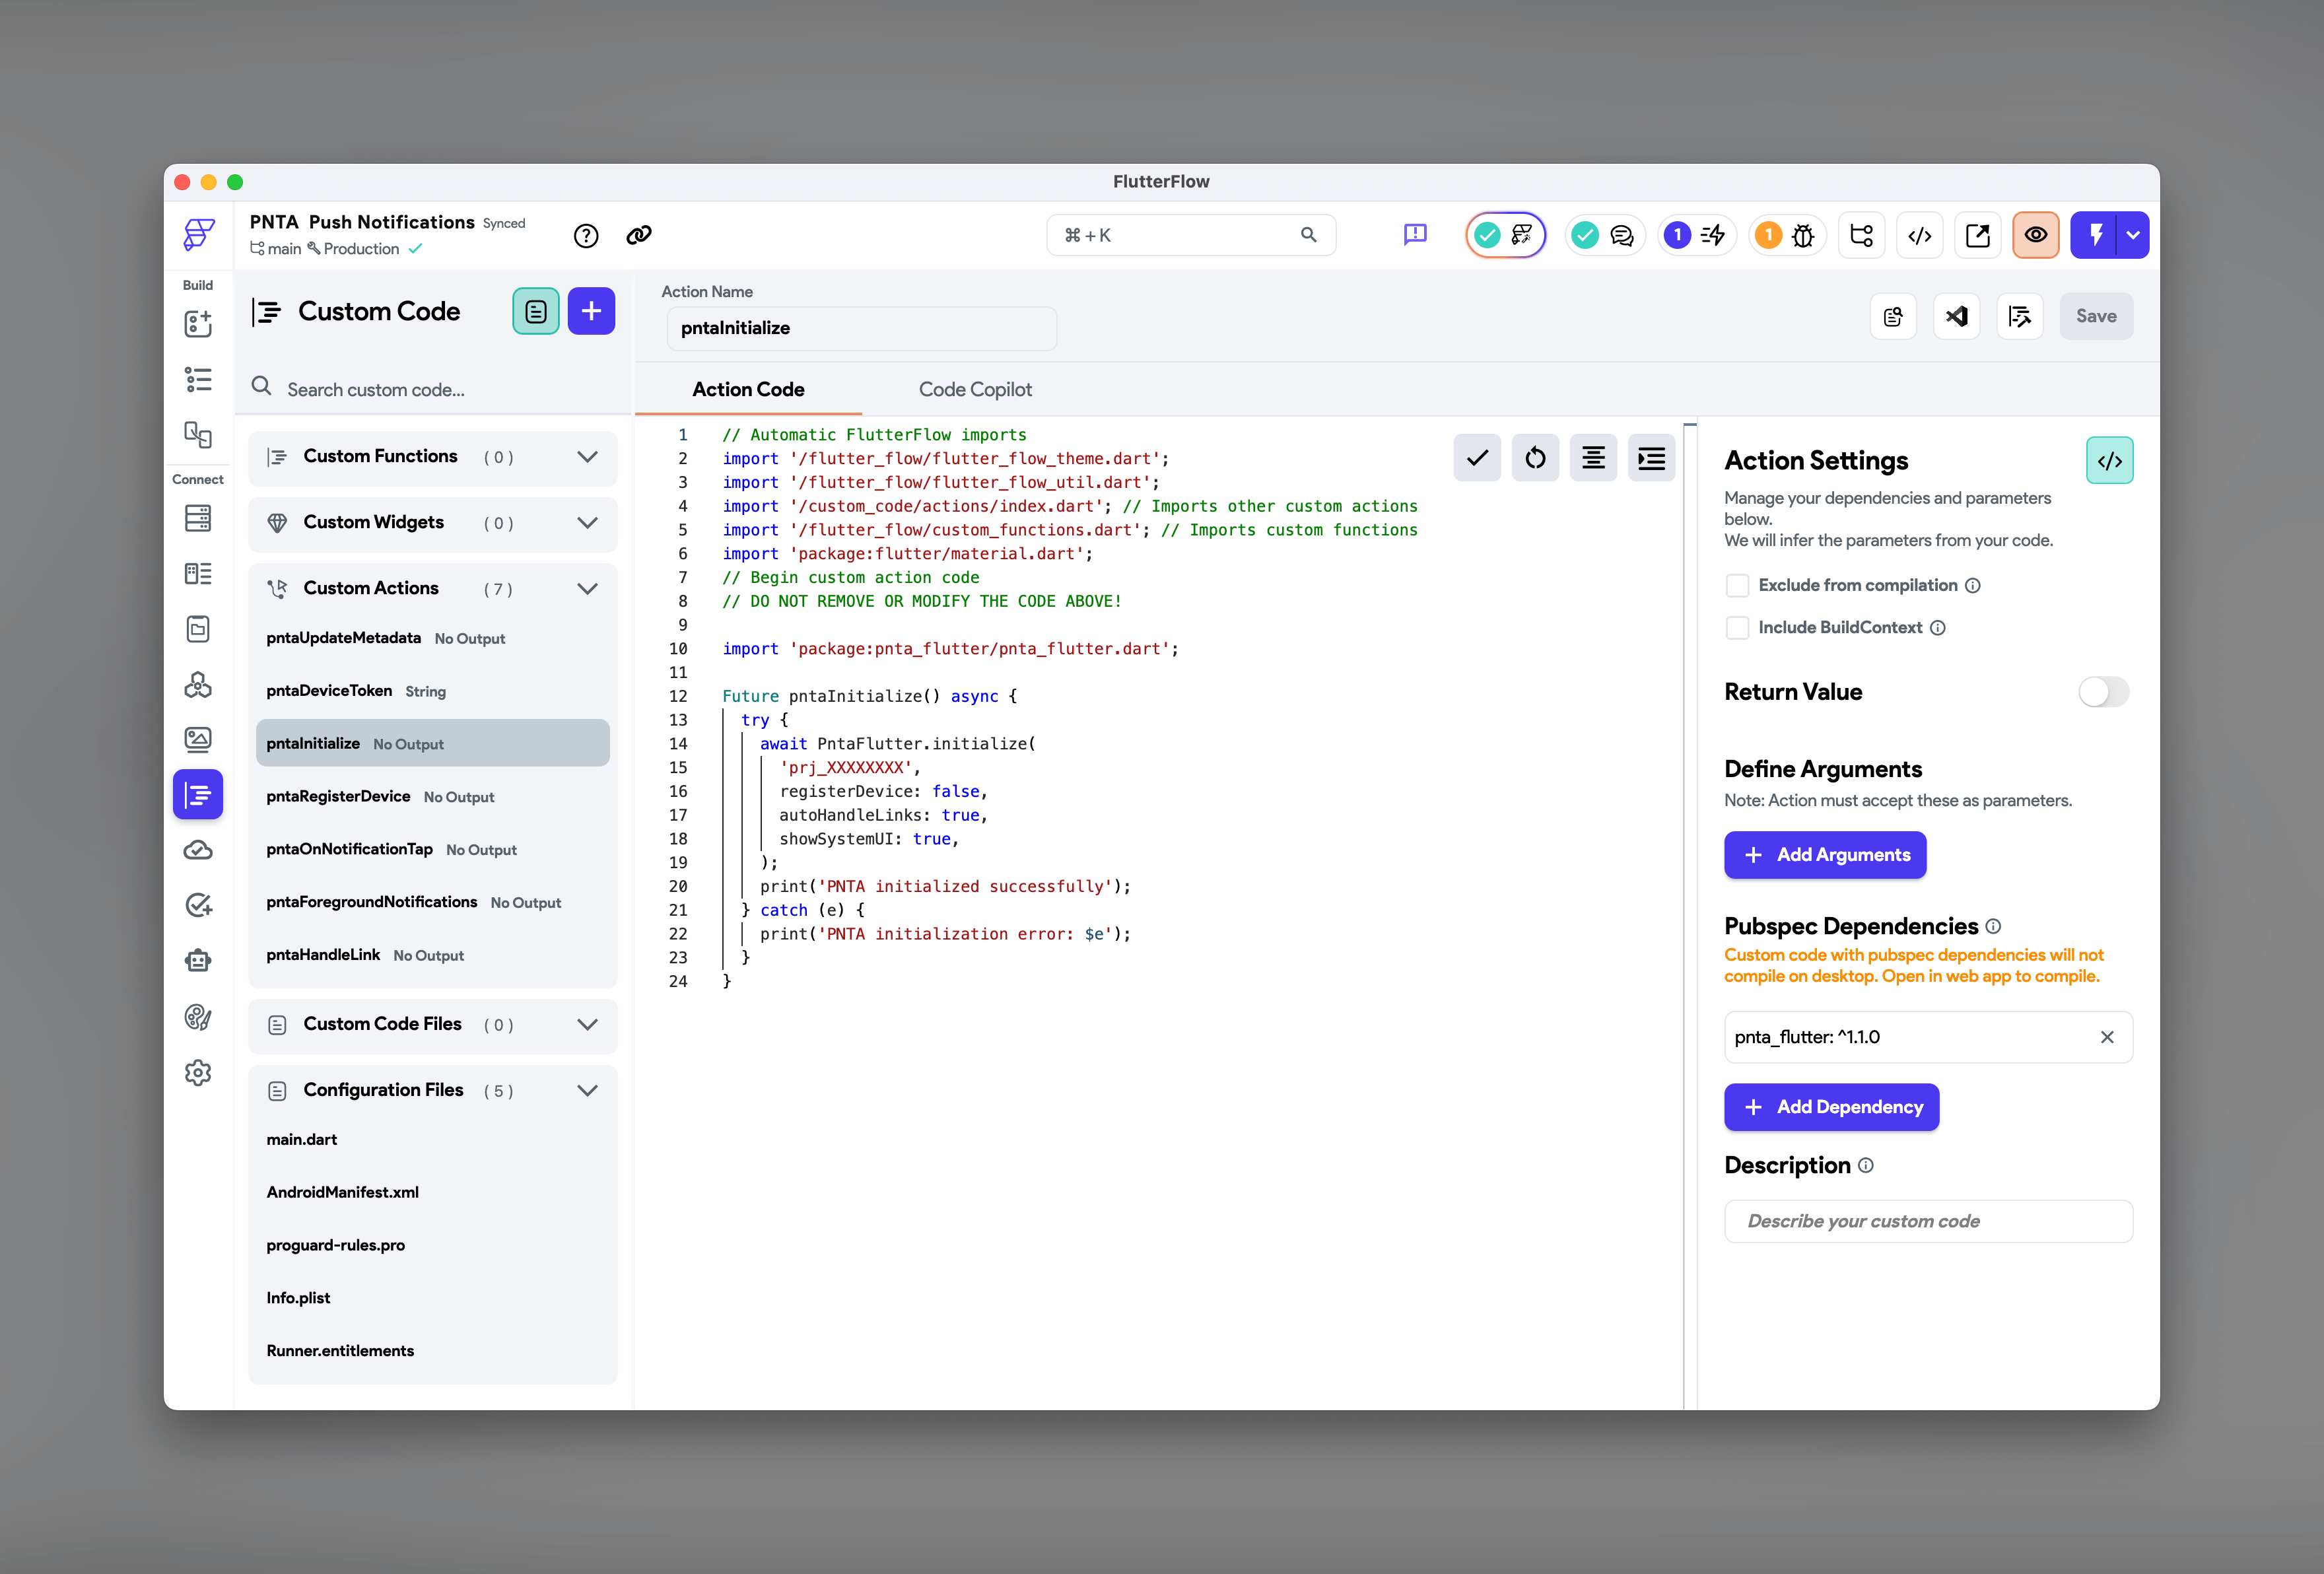The width and height of the screenshot is (2324, 1574).
Task: Open the FlutterFlow logo home menu
Action: (198, 234)
